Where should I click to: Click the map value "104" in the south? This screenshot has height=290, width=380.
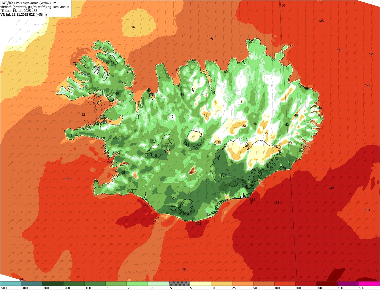(x=184, y=269)
